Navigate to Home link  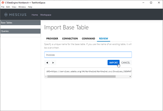pos(35,15)
